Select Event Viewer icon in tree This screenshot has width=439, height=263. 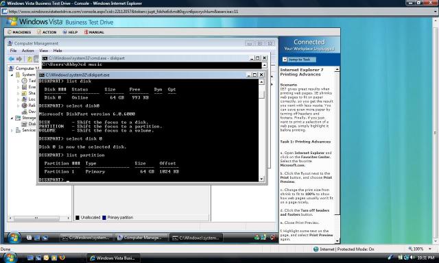click(x=25, y=87)
